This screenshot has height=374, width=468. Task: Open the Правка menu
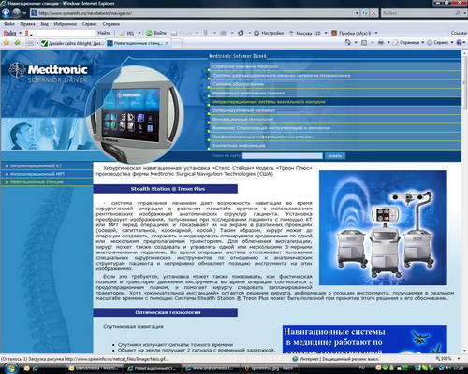coord(27,24)
